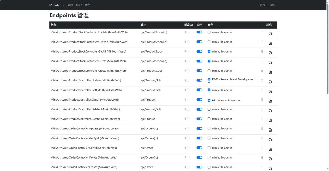Step the role list of OrderController.Update
This screenshot has height=171, width=329.
click(x=262, y=128)
